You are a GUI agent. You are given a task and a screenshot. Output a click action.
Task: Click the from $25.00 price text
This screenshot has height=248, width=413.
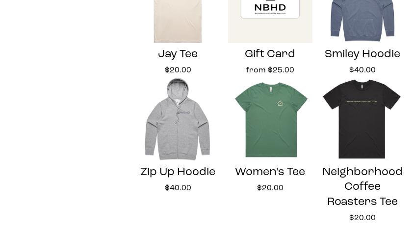pos(270,70)
